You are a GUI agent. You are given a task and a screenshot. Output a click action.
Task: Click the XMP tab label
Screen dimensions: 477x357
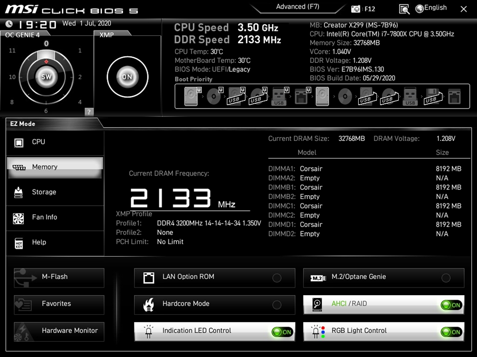point(106,35)
